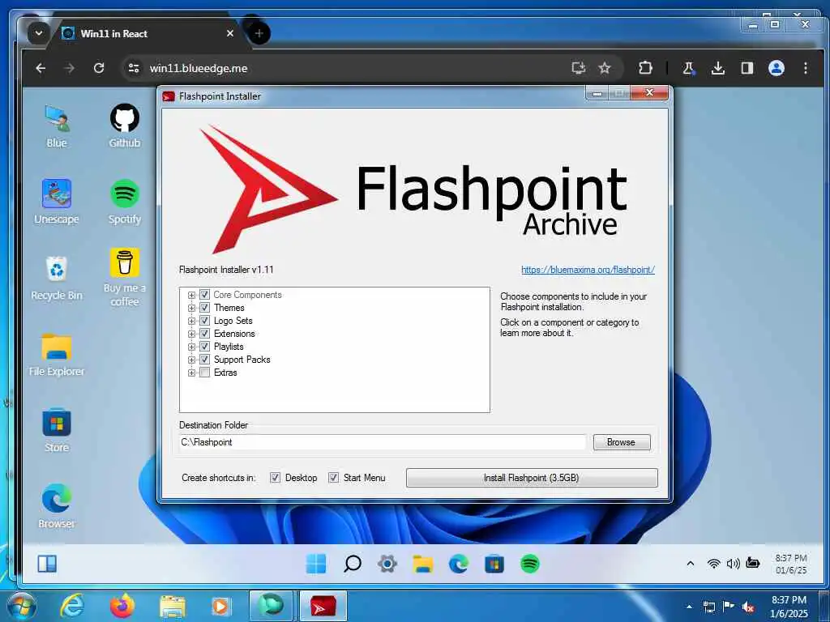Open a new Chrome tab

259,34
